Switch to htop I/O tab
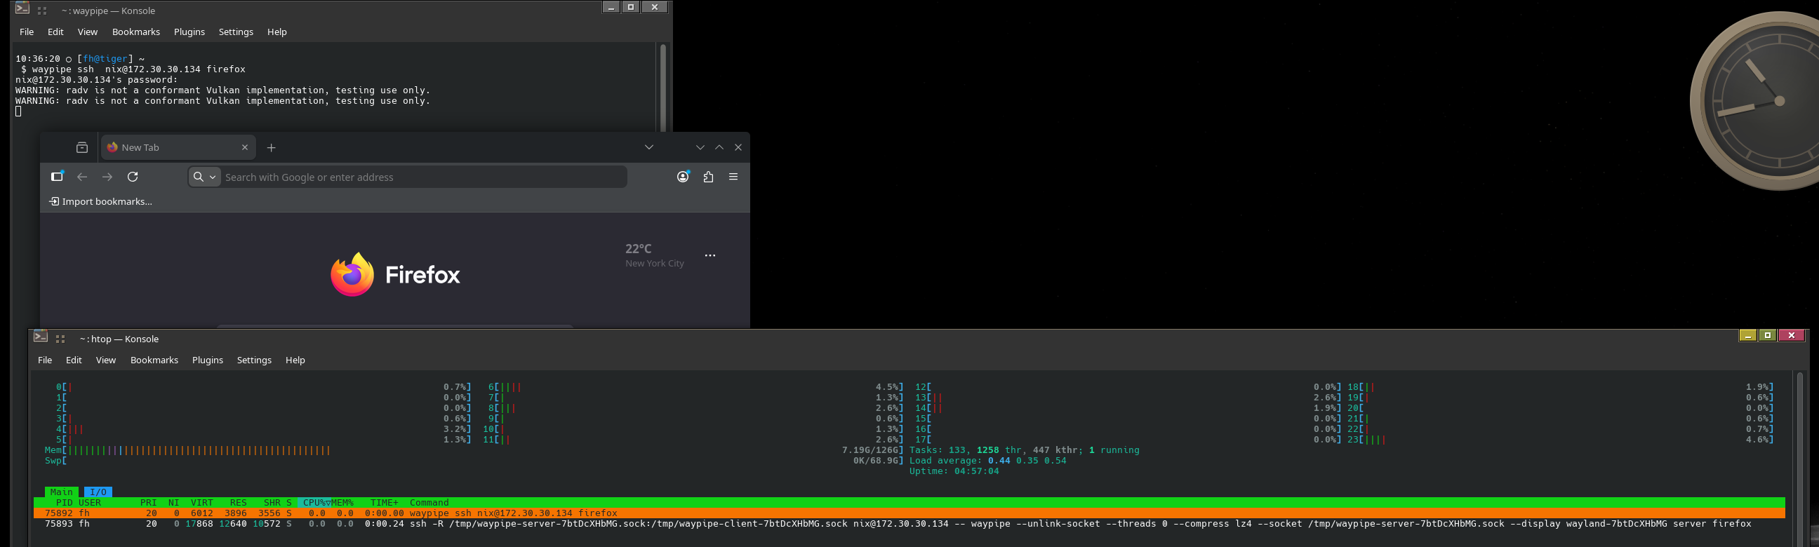1819x547 pixels. (x=98, y=492)
